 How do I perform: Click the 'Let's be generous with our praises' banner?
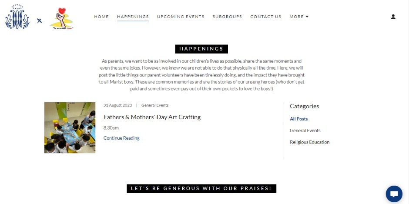click(201, 188)
